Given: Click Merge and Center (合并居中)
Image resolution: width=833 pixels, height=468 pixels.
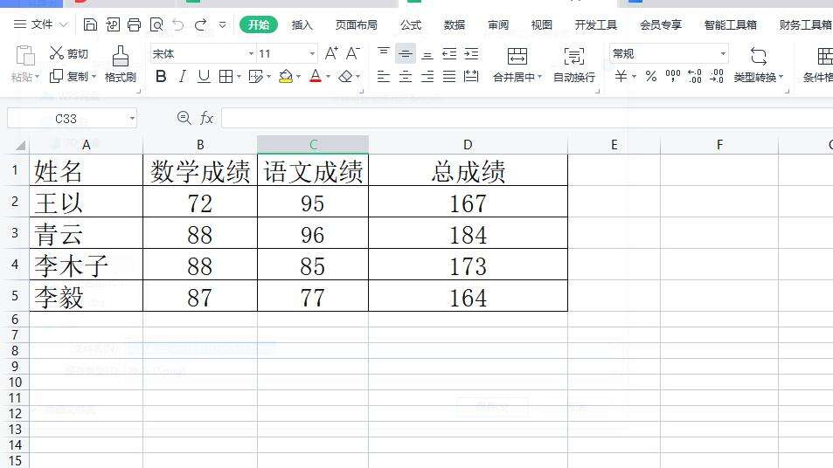Looking at the screenshot, I should pyautogui.click(x=517, y=65).
